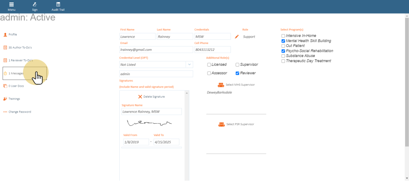Open Trainings from the sidebar icon
Viewport: 409px width, 189px height.
(5, 99)
